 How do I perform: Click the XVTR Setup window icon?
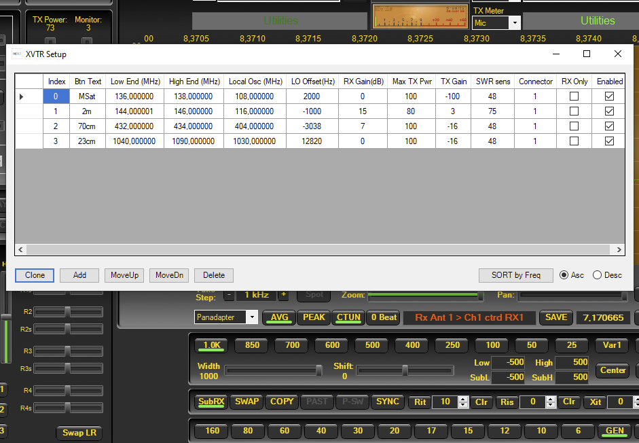pos(16,54)
